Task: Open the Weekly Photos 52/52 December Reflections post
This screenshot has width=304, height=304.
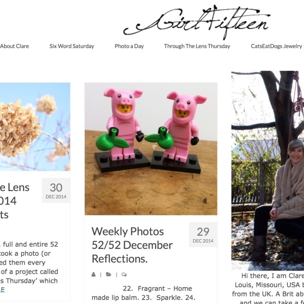Action: (x=132, y=245)
